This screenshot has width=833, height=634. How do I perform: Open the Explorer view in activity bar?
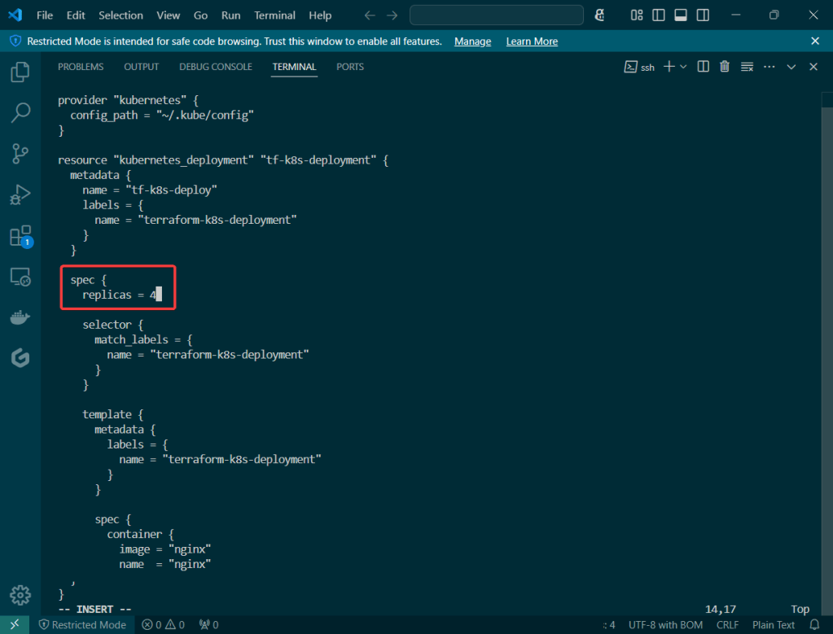point(20,72)
